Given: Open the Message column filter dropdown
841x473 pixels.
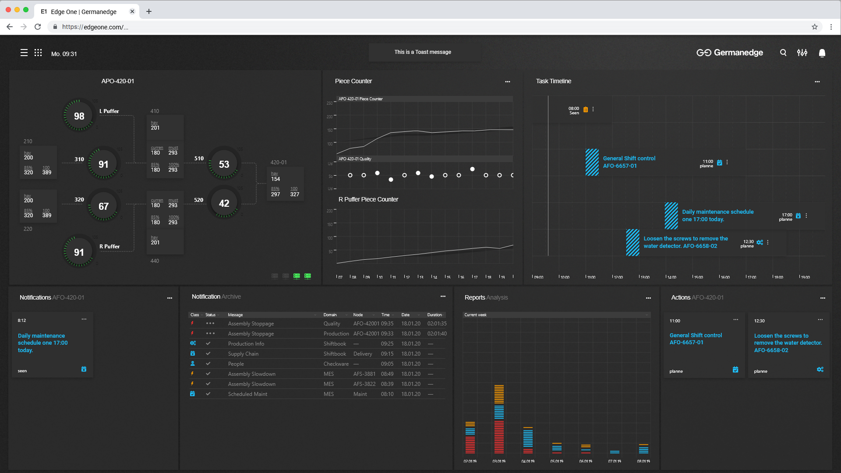Looking at the screenshot, I should (x=315, y=315).
